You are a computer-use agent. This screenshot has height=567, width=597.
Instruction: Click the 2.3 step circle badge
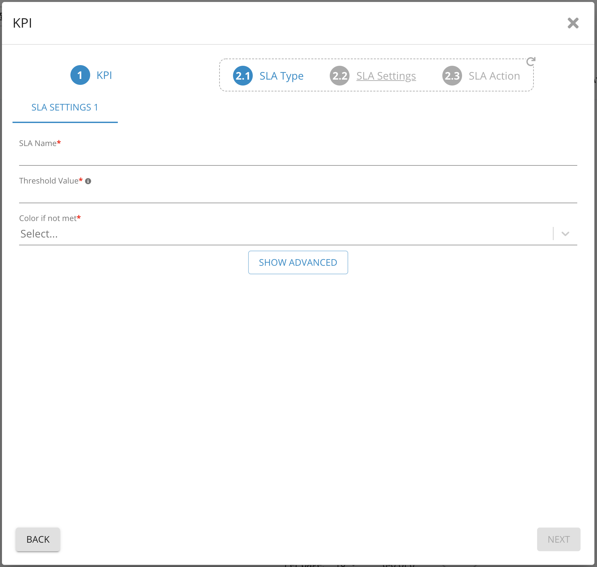tap(452, 76)
